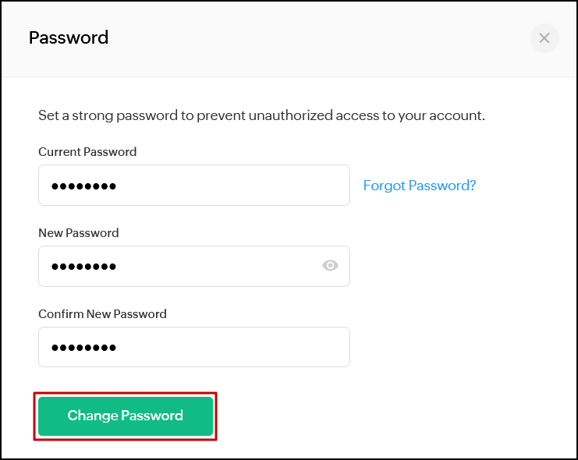Click masked dots in New Password field
Viewport: 578px width, 460px height.
[83, 267]
